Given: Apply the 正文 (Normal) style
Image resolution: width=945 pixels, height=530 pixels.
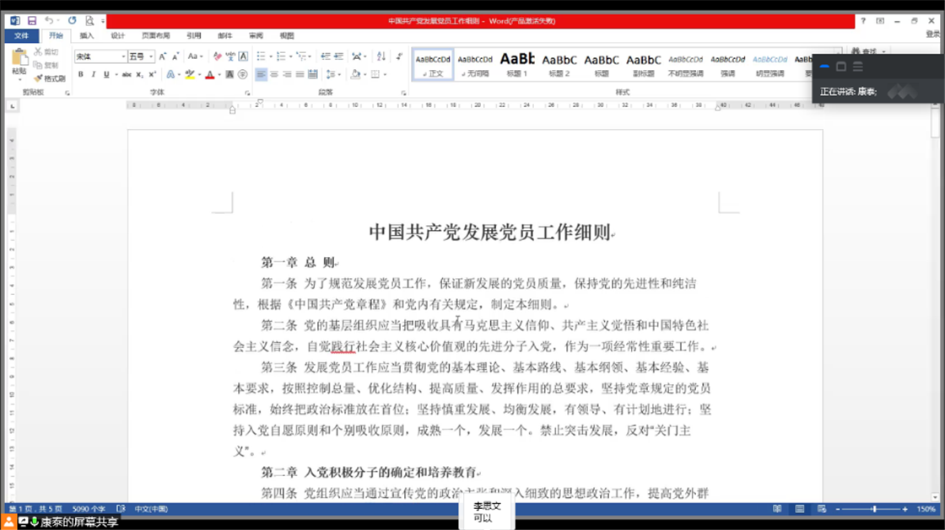Looking at the screenshot, I should (x=433, y=65).
